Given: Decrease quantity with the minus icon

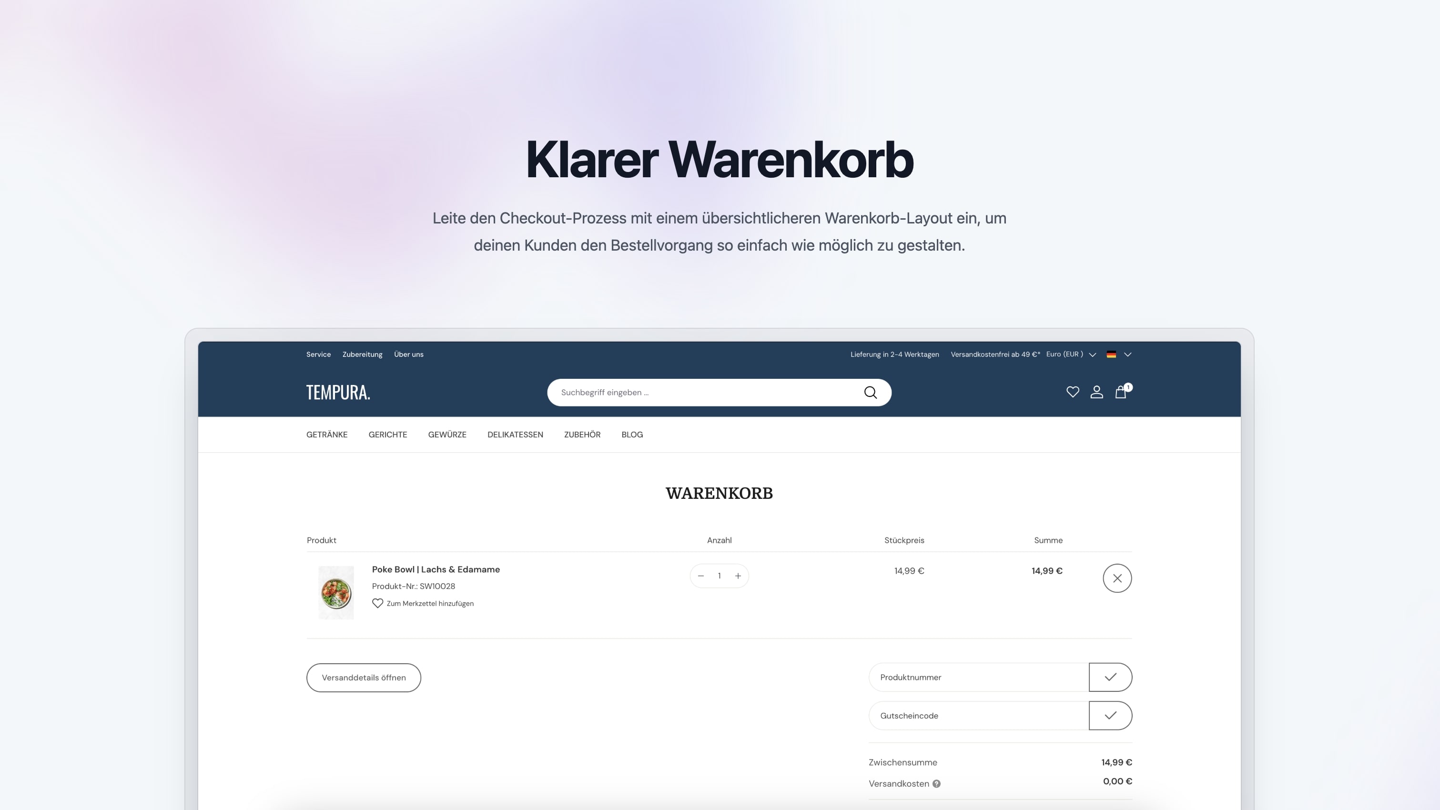Looking at the screenshot, I should tap(700, 576).
